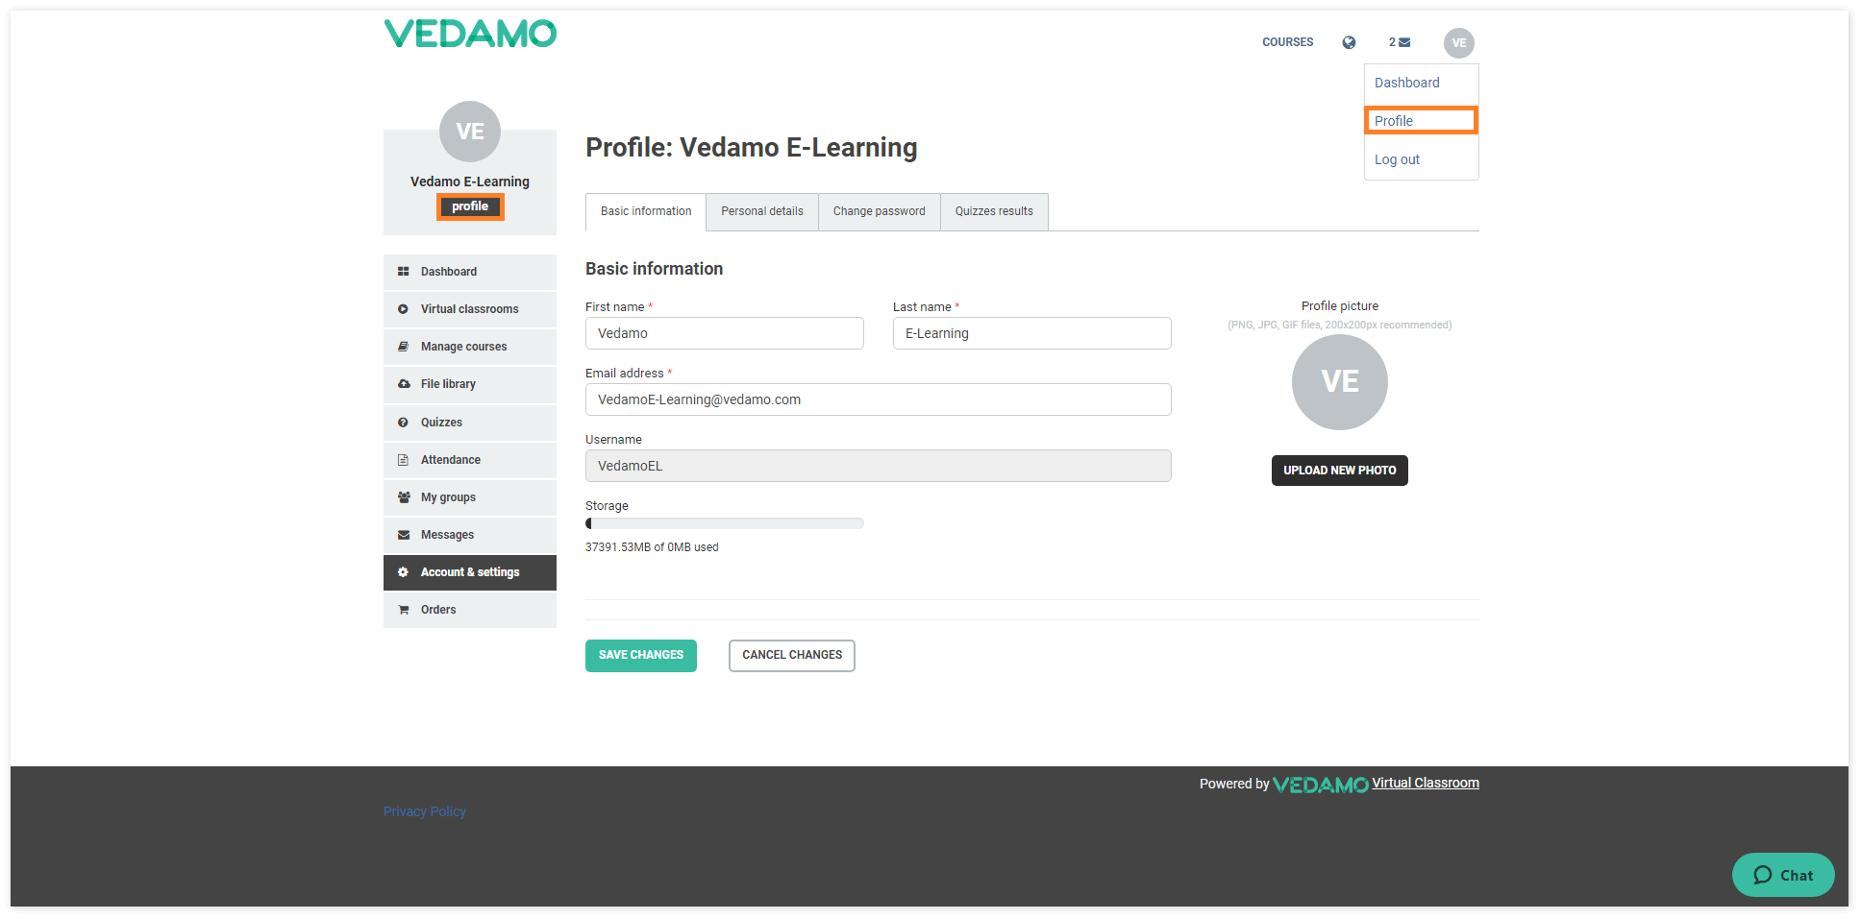Click the sidebar VE avatar circle
This screenshot has height=919, width=1861.
coord(470,132)
